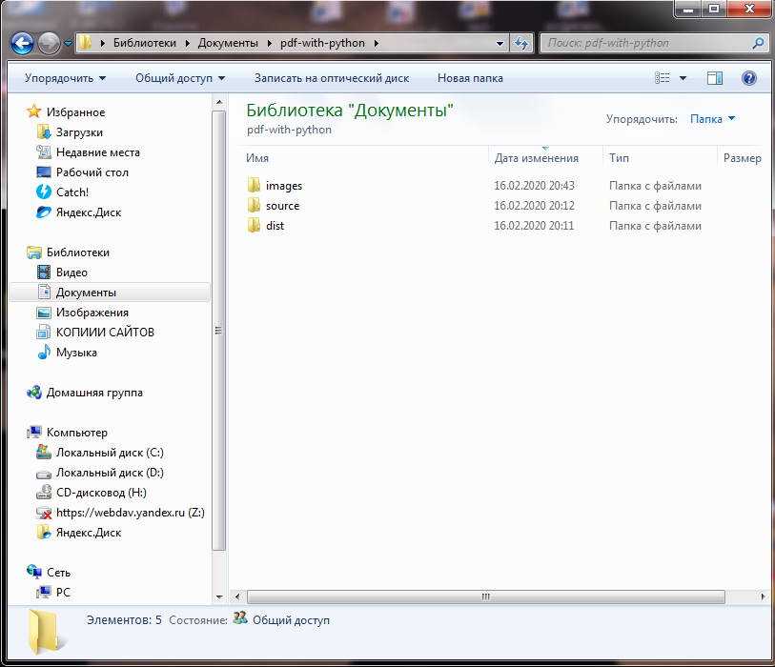This screenshot has height=667, width=775.
Task: Click the refresh button beside address bar
Action: 521,43
